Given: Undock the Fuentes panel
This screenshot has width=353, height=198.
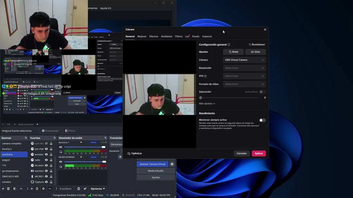Looking at the screenshot, I should point(54,138).
